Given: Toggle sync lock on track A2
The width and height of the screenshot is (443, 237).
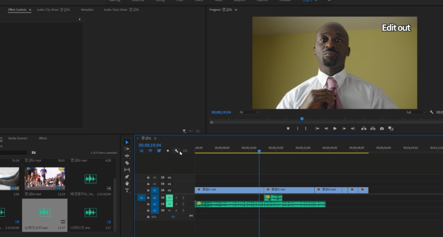Looking at the screenshot, I should [x=163, y=204].
